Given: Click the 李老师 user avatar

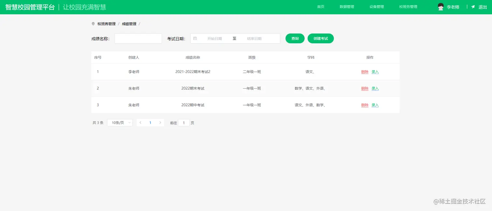Looking at the screenshot, I should [x=441, y=7].
